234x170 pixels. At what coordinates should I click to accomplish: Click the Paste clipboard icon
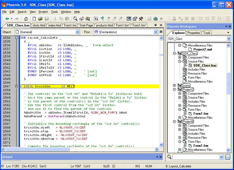pyautogui.click(x=67, y=19)
